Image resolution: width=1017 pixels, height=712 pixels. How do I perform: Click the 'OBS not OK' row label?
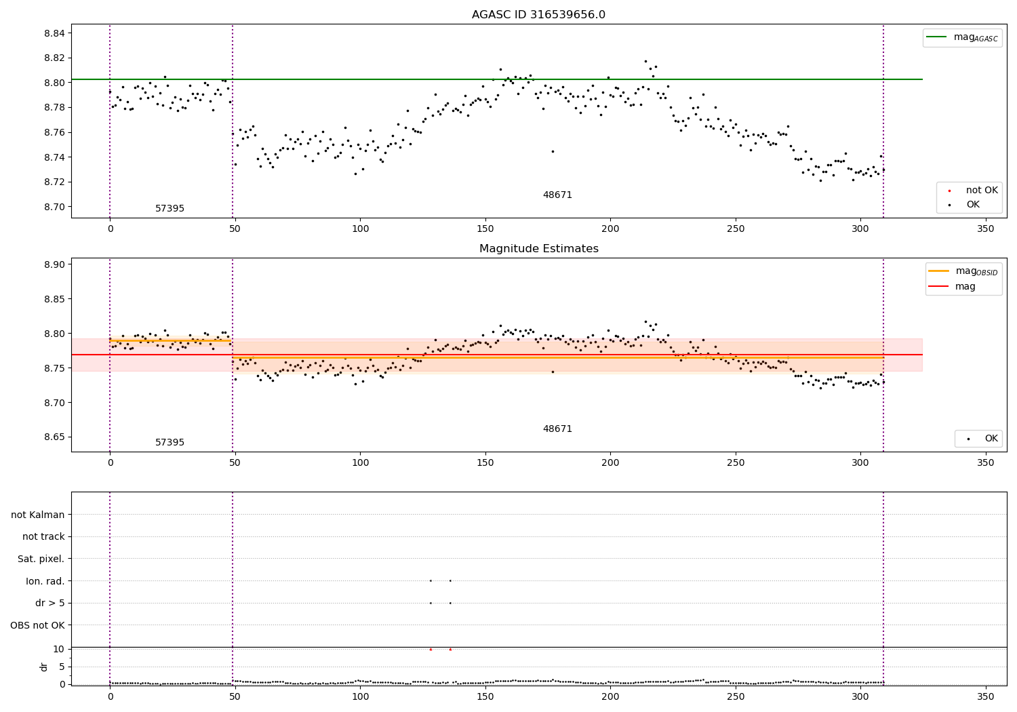(x=38, y=625)
